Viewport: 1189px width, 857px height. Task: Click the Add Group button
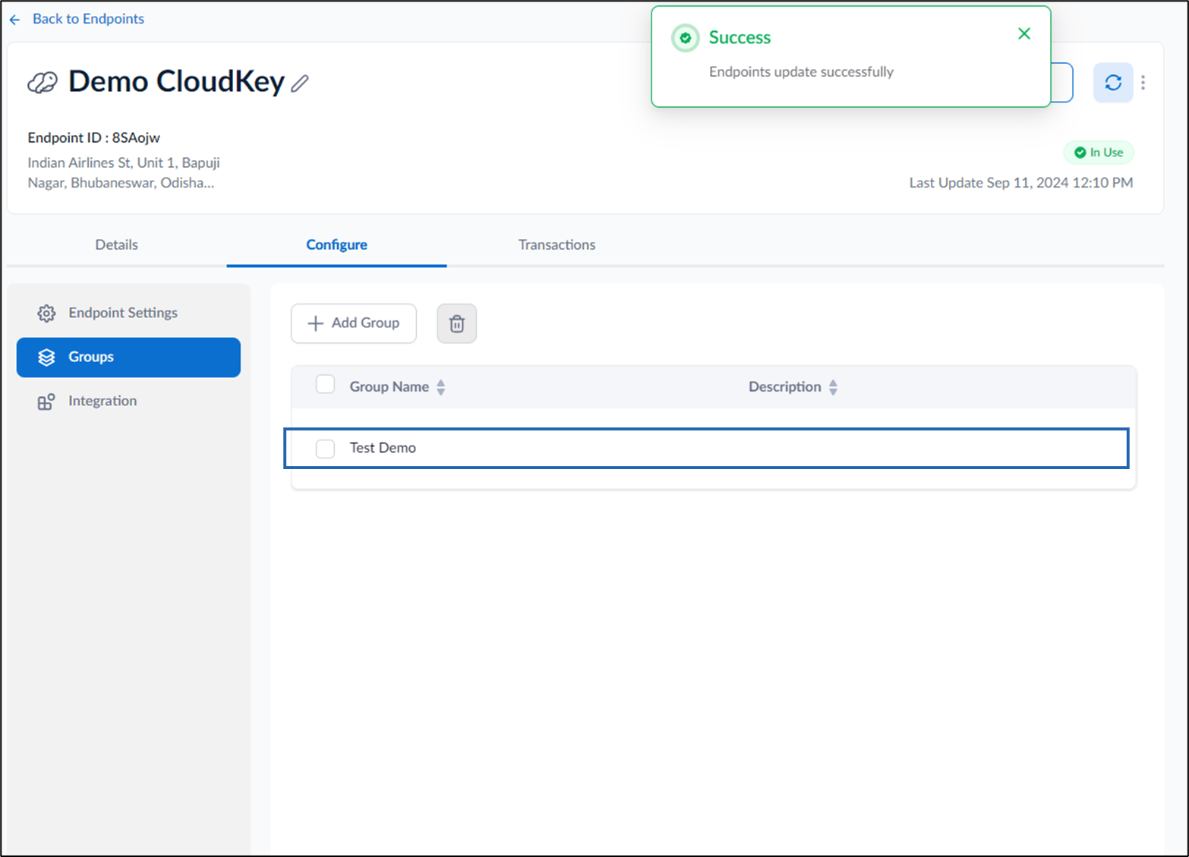354,323
